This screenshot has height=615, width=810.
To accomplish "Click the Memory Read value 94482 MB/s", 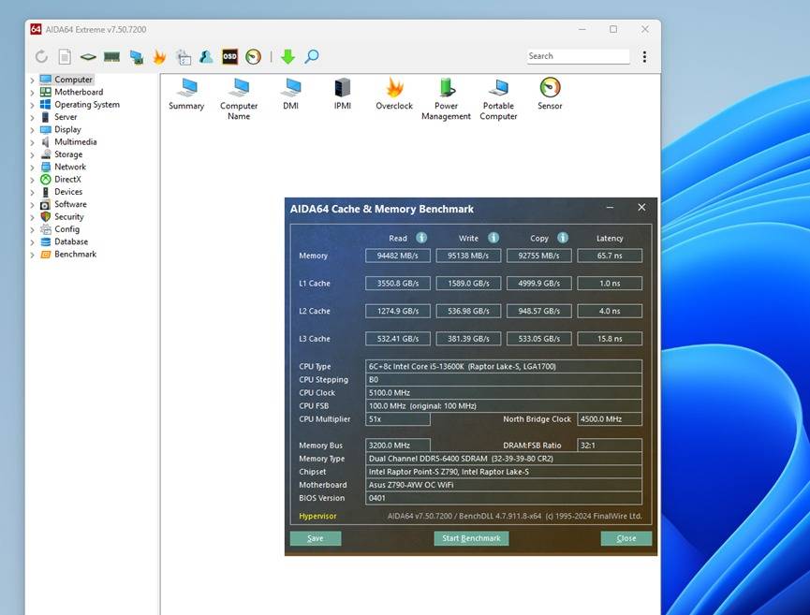I will click(397, 256).
